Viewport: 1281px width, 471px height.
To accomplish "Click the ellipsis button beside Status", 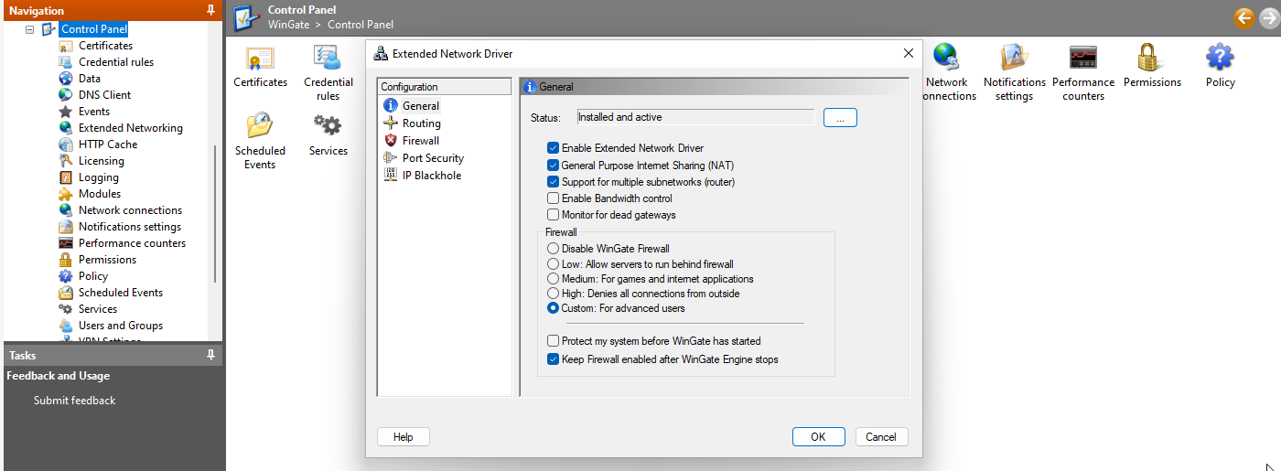I will [840, 118].
